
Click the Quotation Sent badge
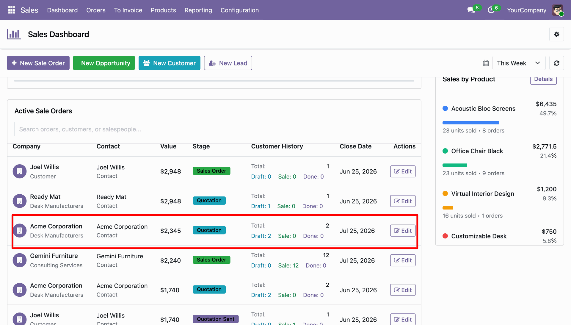[216, 319]
